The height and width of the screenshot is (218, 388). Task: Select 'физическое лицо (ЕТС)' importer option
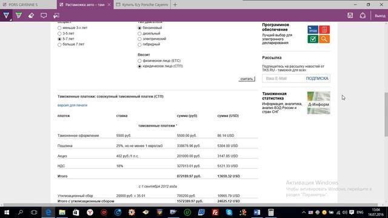point(139,61)
